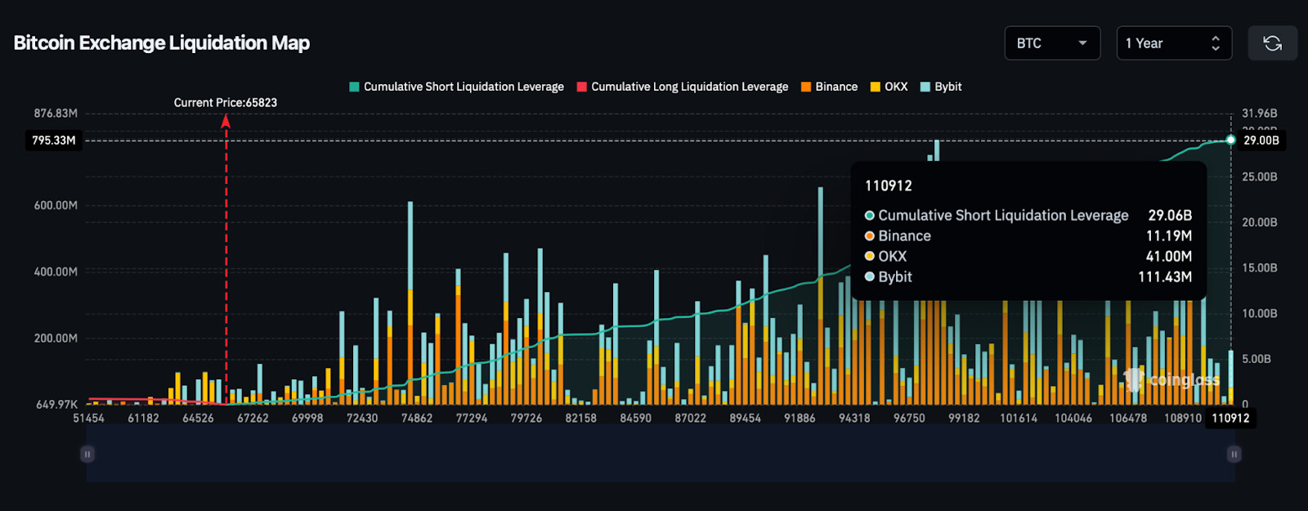The image size is (1308, 511).
Task: Toggle Cumulative Long Liquidation Leverage legend series
Action: [x=683, y=87]
